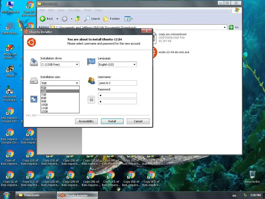
Task: Click the installation drive icon
Action: coord(34,62)
